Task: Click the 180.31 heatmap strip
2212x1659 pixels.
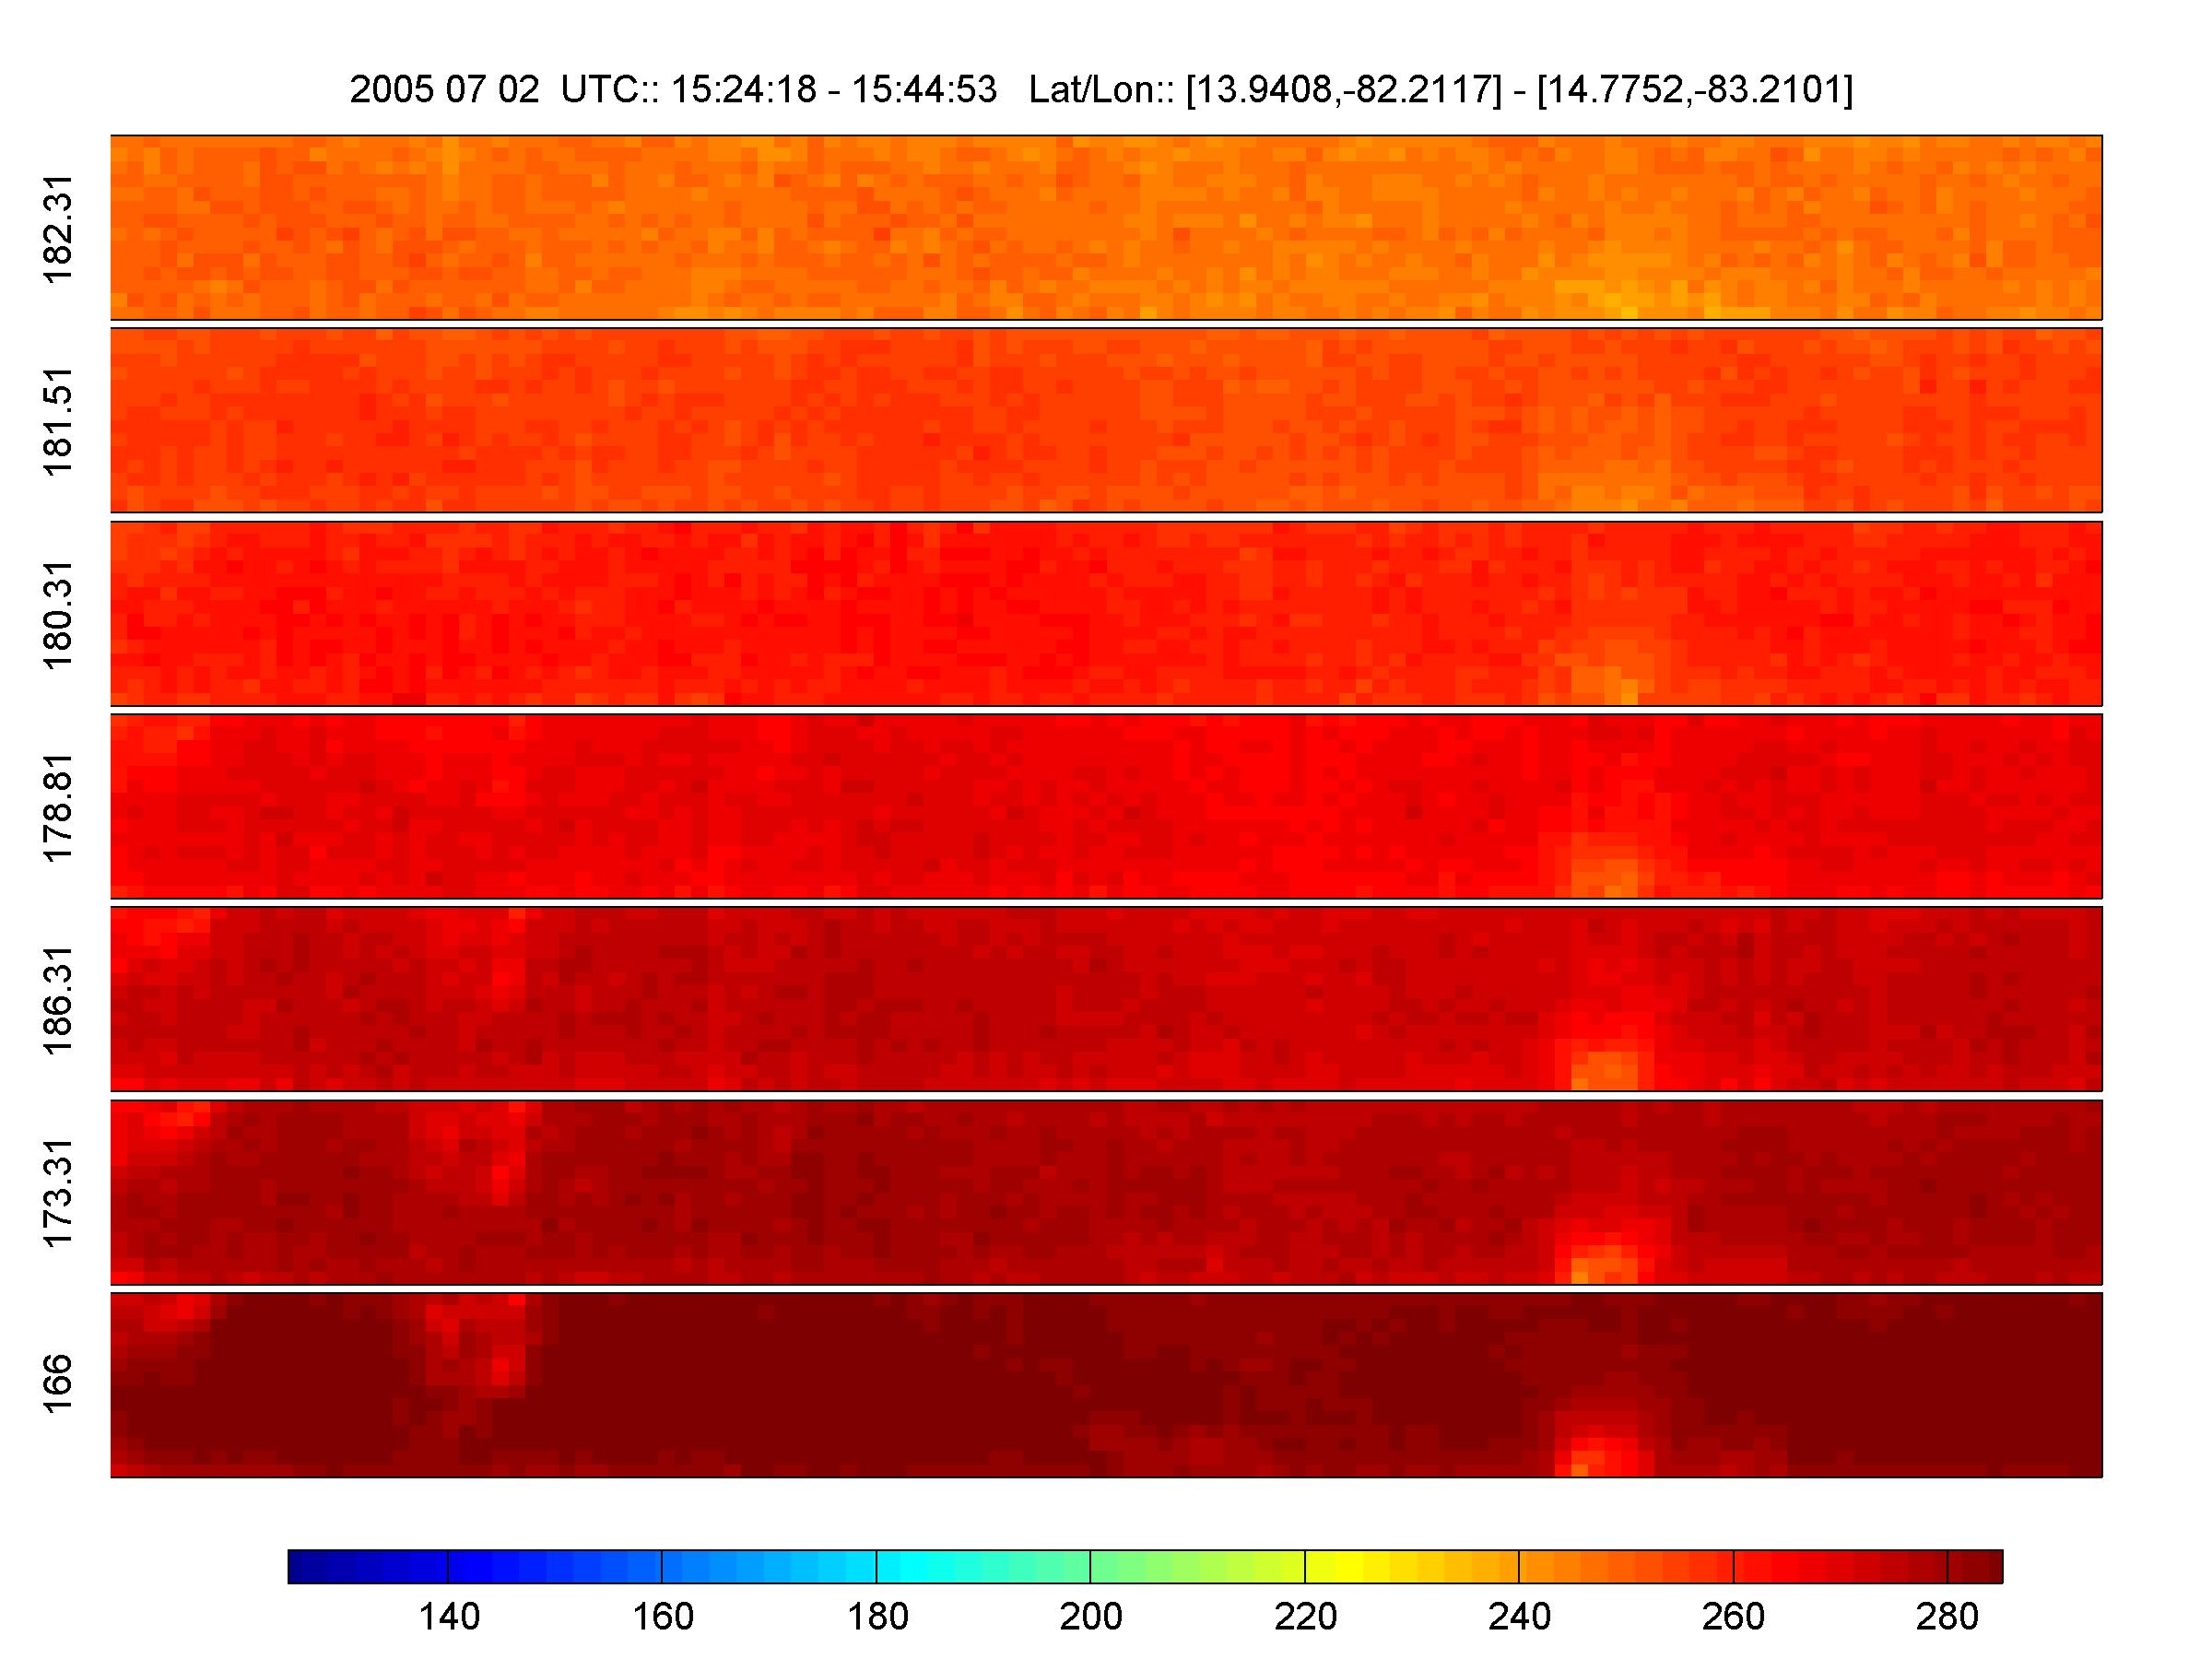Action: click(x=1105, y=613)
